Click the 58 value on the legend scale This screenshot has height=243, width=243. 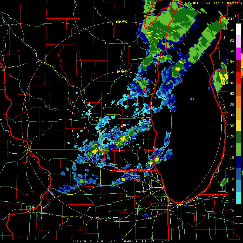[232, 51]
